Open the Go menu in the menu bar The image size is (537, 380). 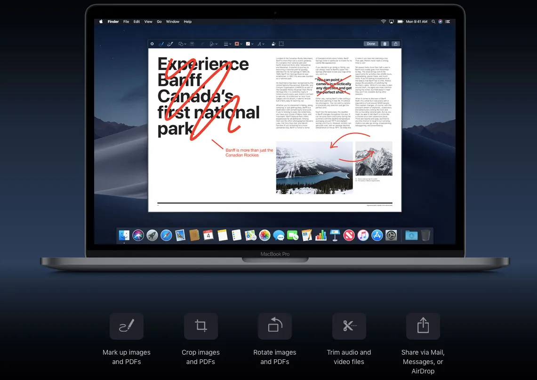pos(159,21)
